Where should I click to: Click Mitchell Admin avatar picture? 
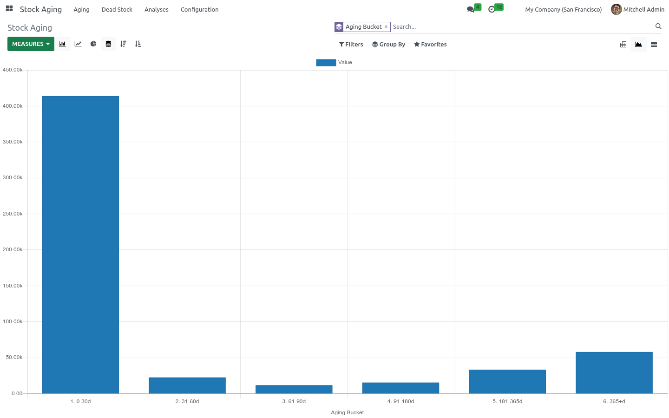pos(617,9)
